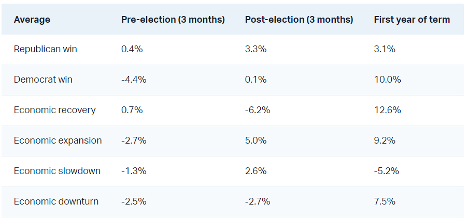Click Economic recovery first-year value 12.6%
This screenshot has width=467, height=219.
click(387, 110)
